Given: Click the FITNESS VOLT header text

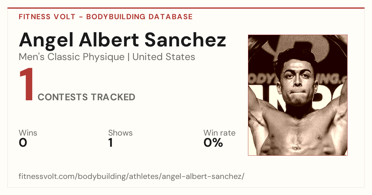Looking at the screenshot, I should click(x=47, y=17).
